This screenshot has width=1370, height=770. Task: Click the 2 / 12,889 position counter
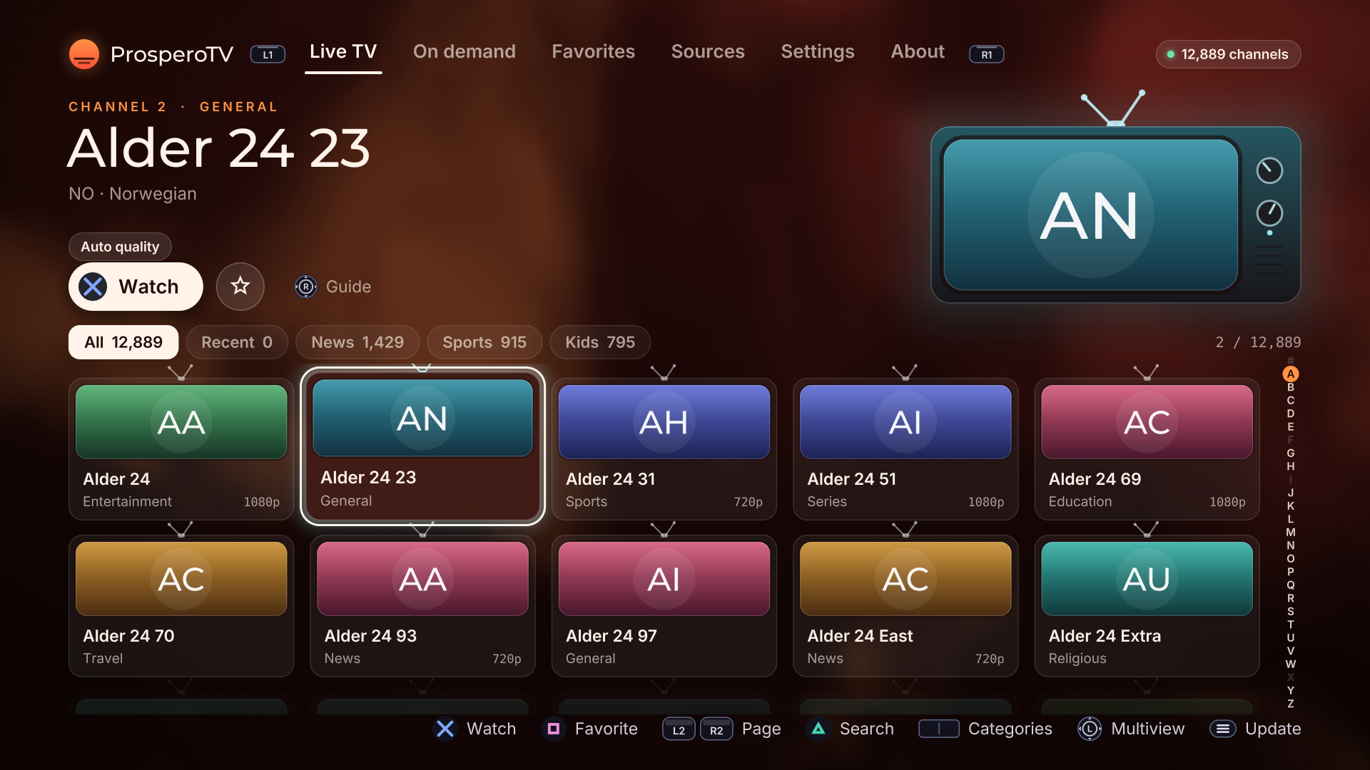[x=1258, y=342]
